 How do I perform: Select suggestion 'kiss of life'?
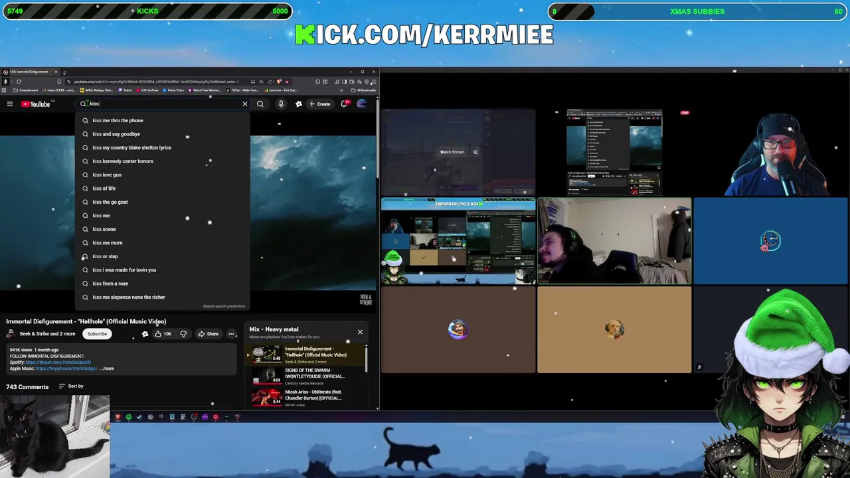(x=163, y=189)
